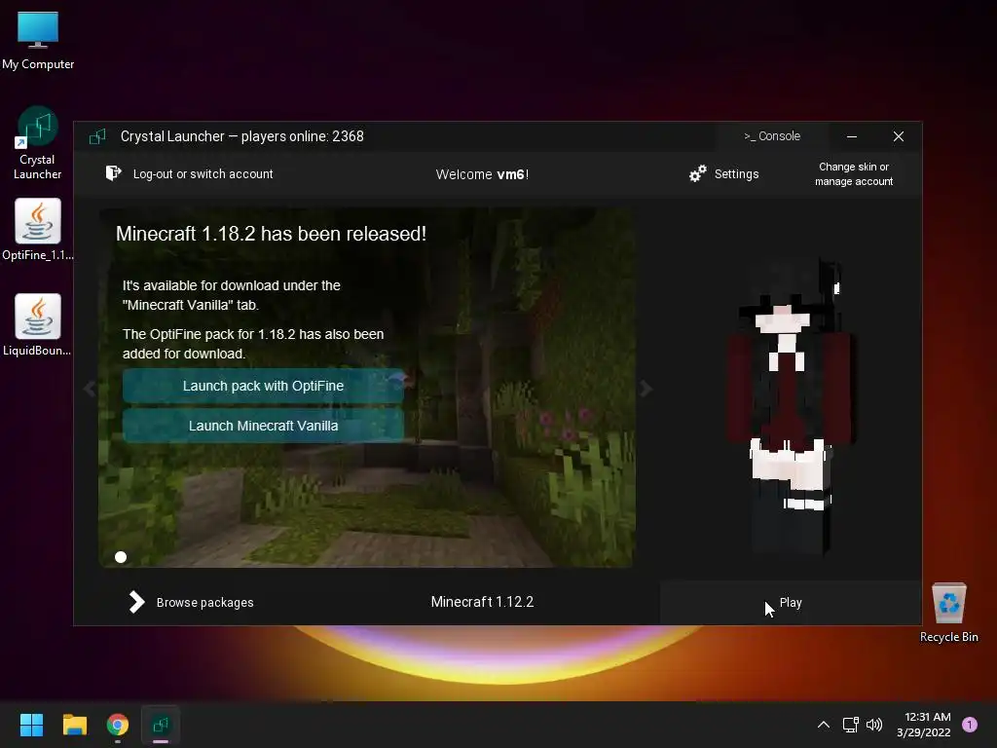Click the Settings gears icon
Screen dimensions: 997x748
(x=698, y=173)
